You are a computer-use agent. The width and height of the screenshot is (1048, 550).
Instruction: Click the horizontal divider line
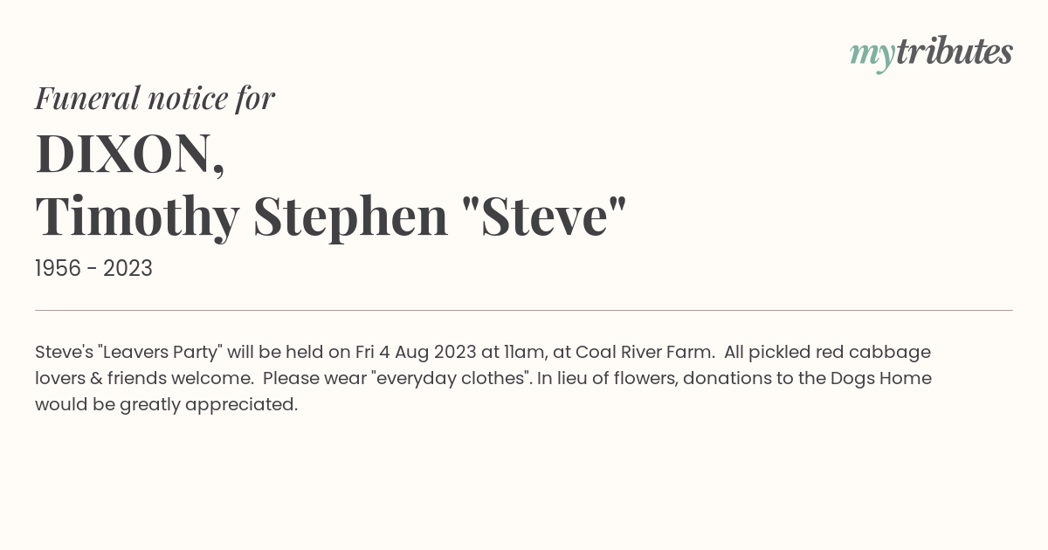(524, 310)
